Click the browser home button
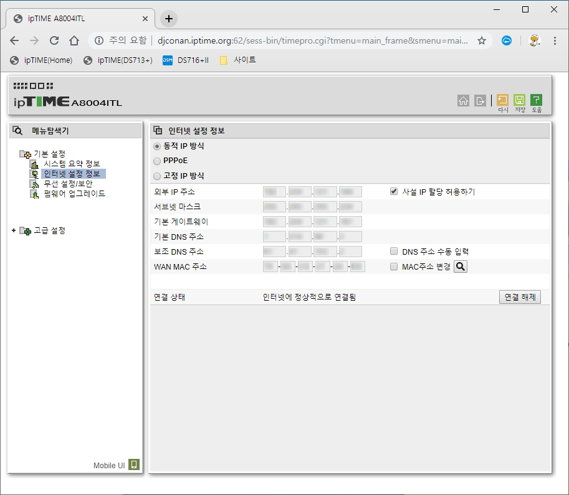The width and height of the screenshot is (569, 495). [x=74, y=40]
